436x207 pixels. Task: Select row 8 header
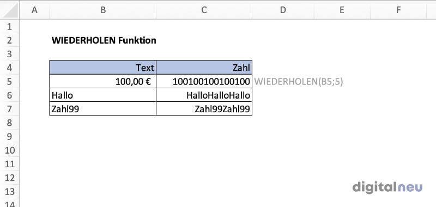(x=10, y=123)
